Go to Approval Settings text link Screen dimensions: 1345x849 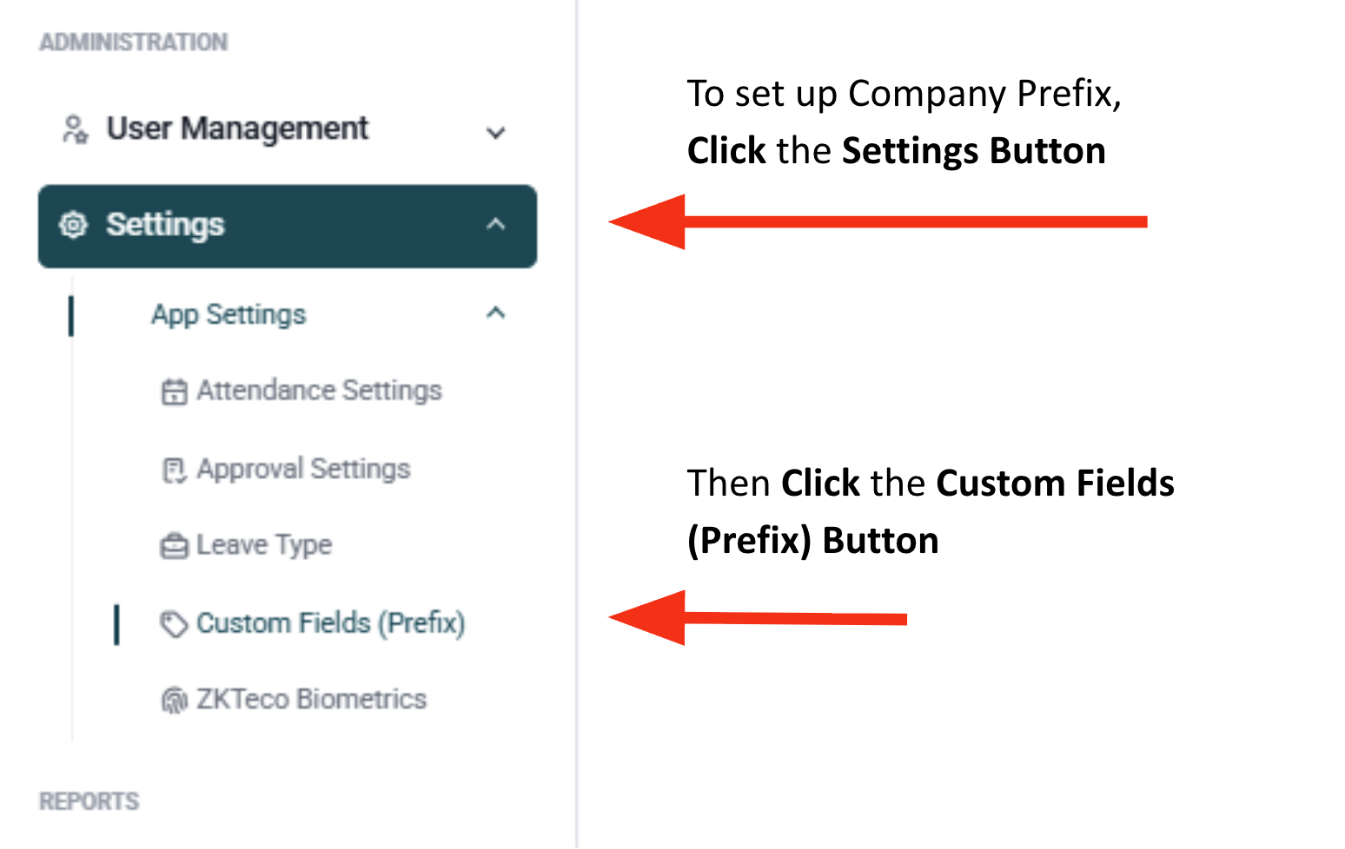tap(303, 469)
